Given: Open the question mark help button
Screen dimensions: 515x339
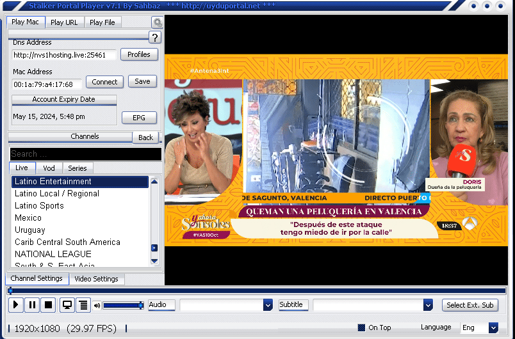Looking at the screenshot, I should 155,37.
